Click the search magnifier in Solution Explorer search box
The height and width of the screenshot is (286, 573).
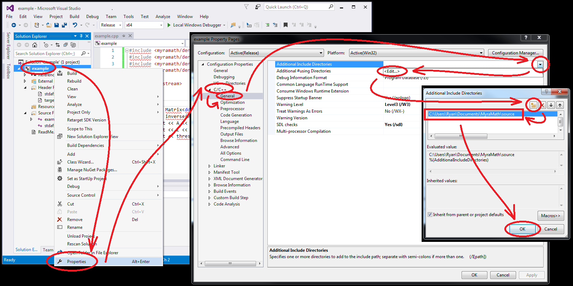tap(83, 53)
